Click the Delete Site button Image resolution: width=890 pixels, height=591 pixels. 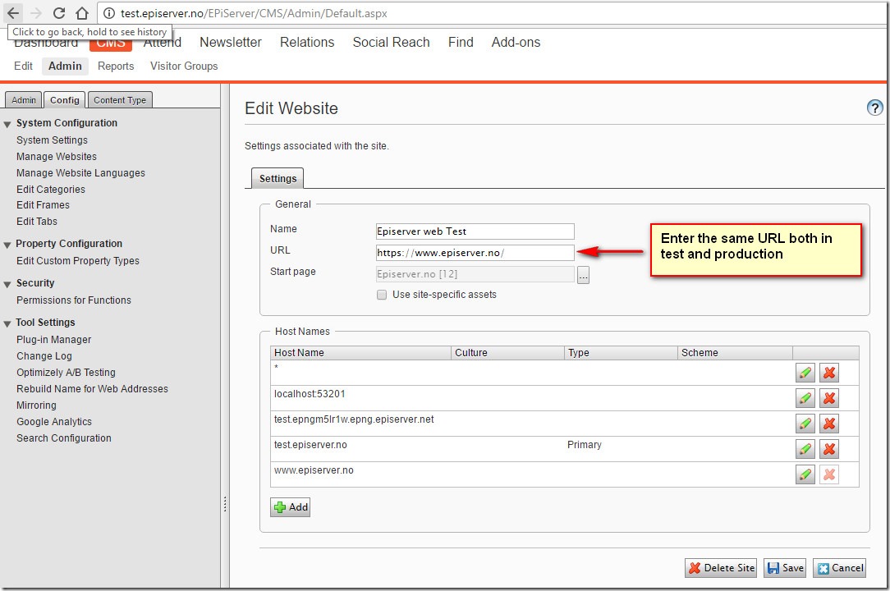721,568
